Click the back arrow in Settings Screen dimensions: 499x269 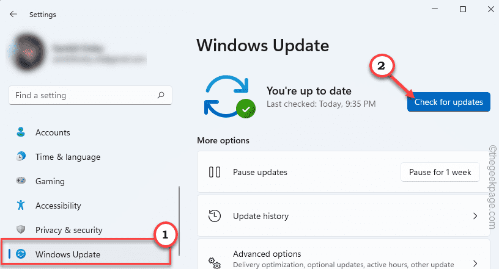[13, 13]
